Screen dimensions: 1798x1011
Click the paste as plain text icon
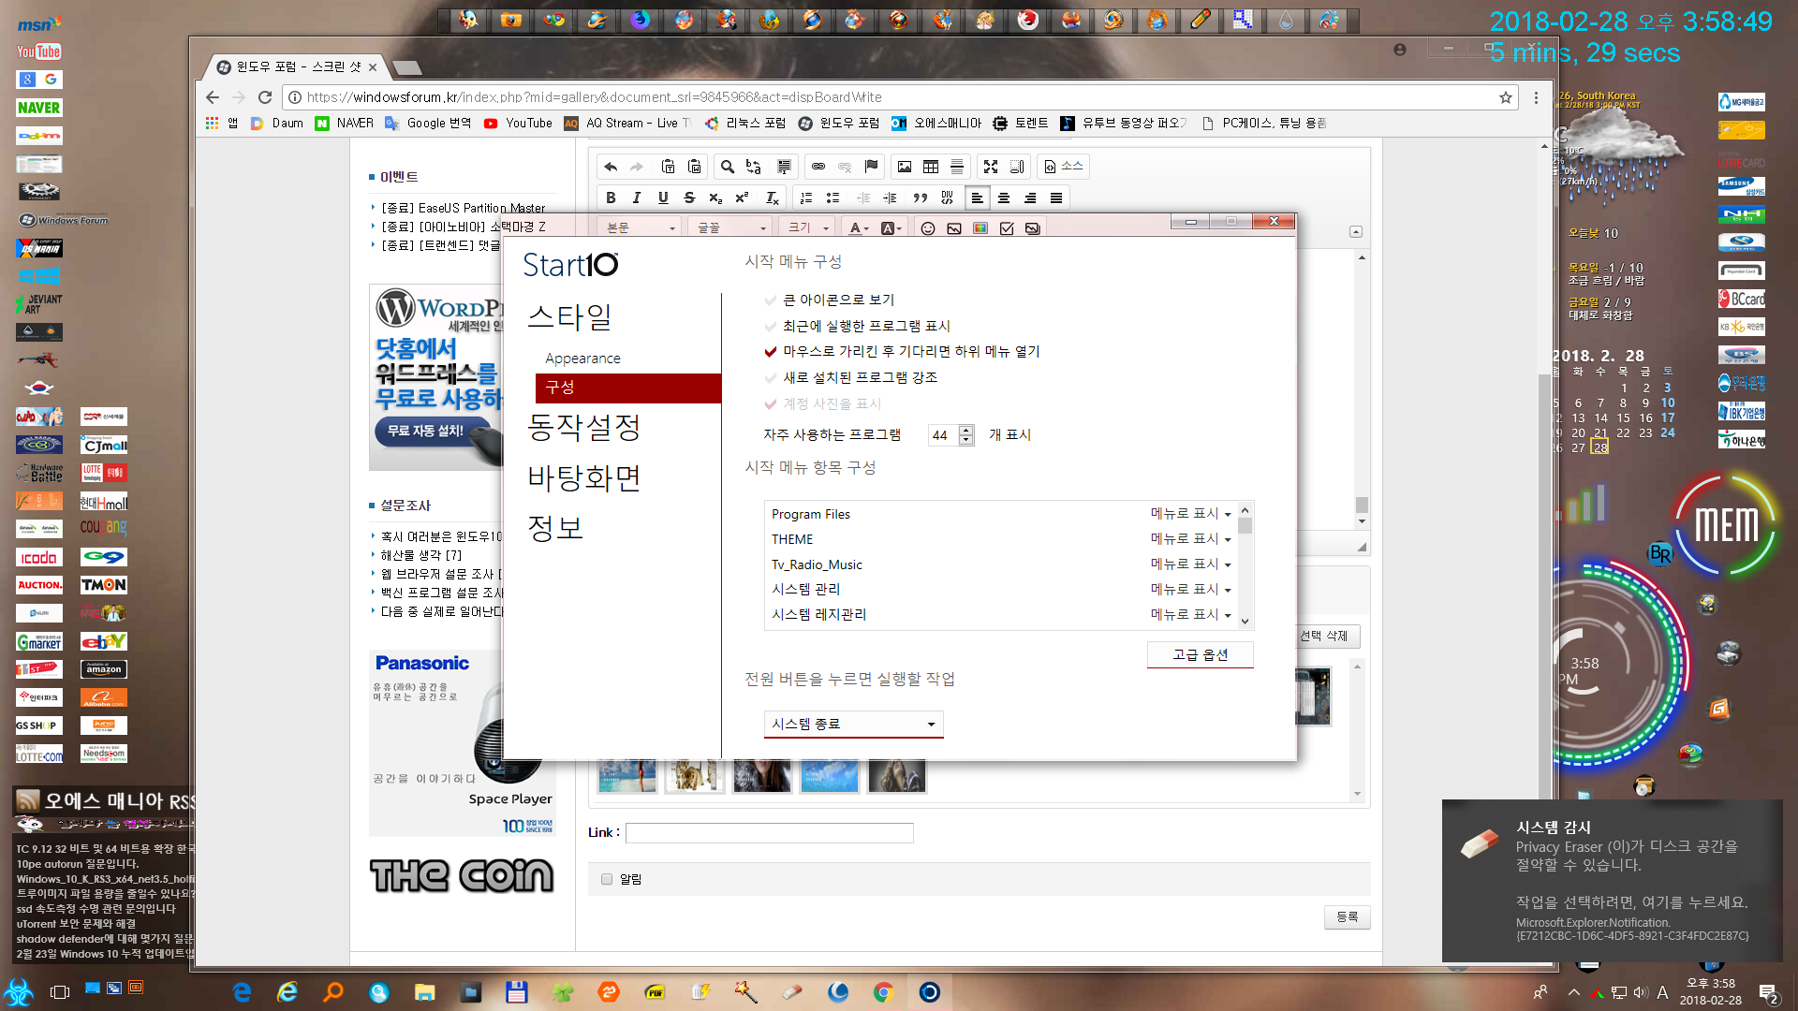pos(668,167)
